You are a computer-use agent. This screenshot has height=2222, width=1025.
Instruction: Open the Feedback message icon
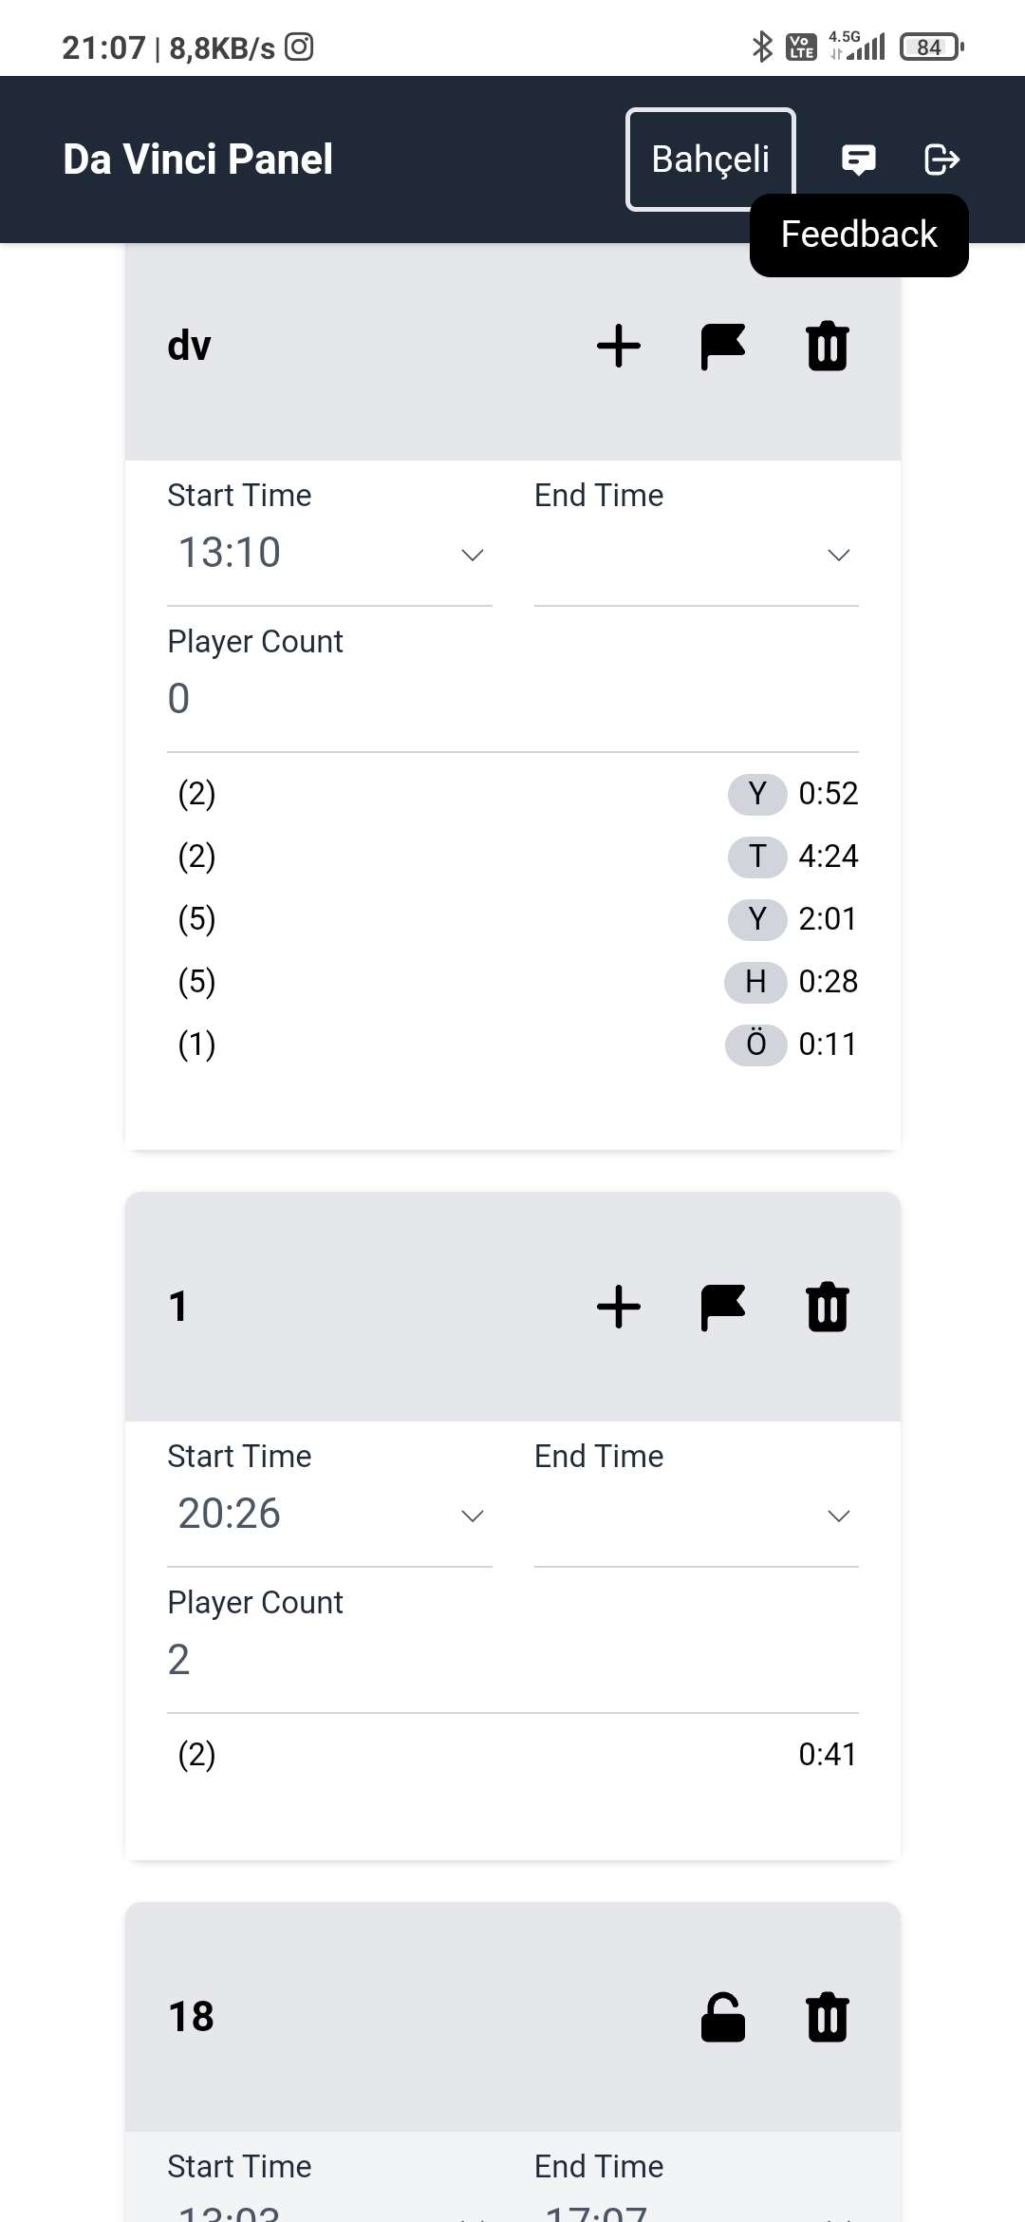click(x=858, y=160)
